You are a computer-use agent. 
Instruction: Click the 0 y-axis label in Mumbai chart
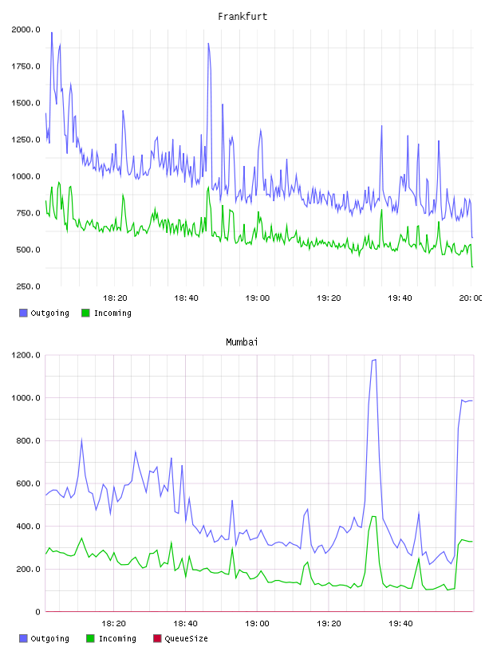click(x=37, y=612)
